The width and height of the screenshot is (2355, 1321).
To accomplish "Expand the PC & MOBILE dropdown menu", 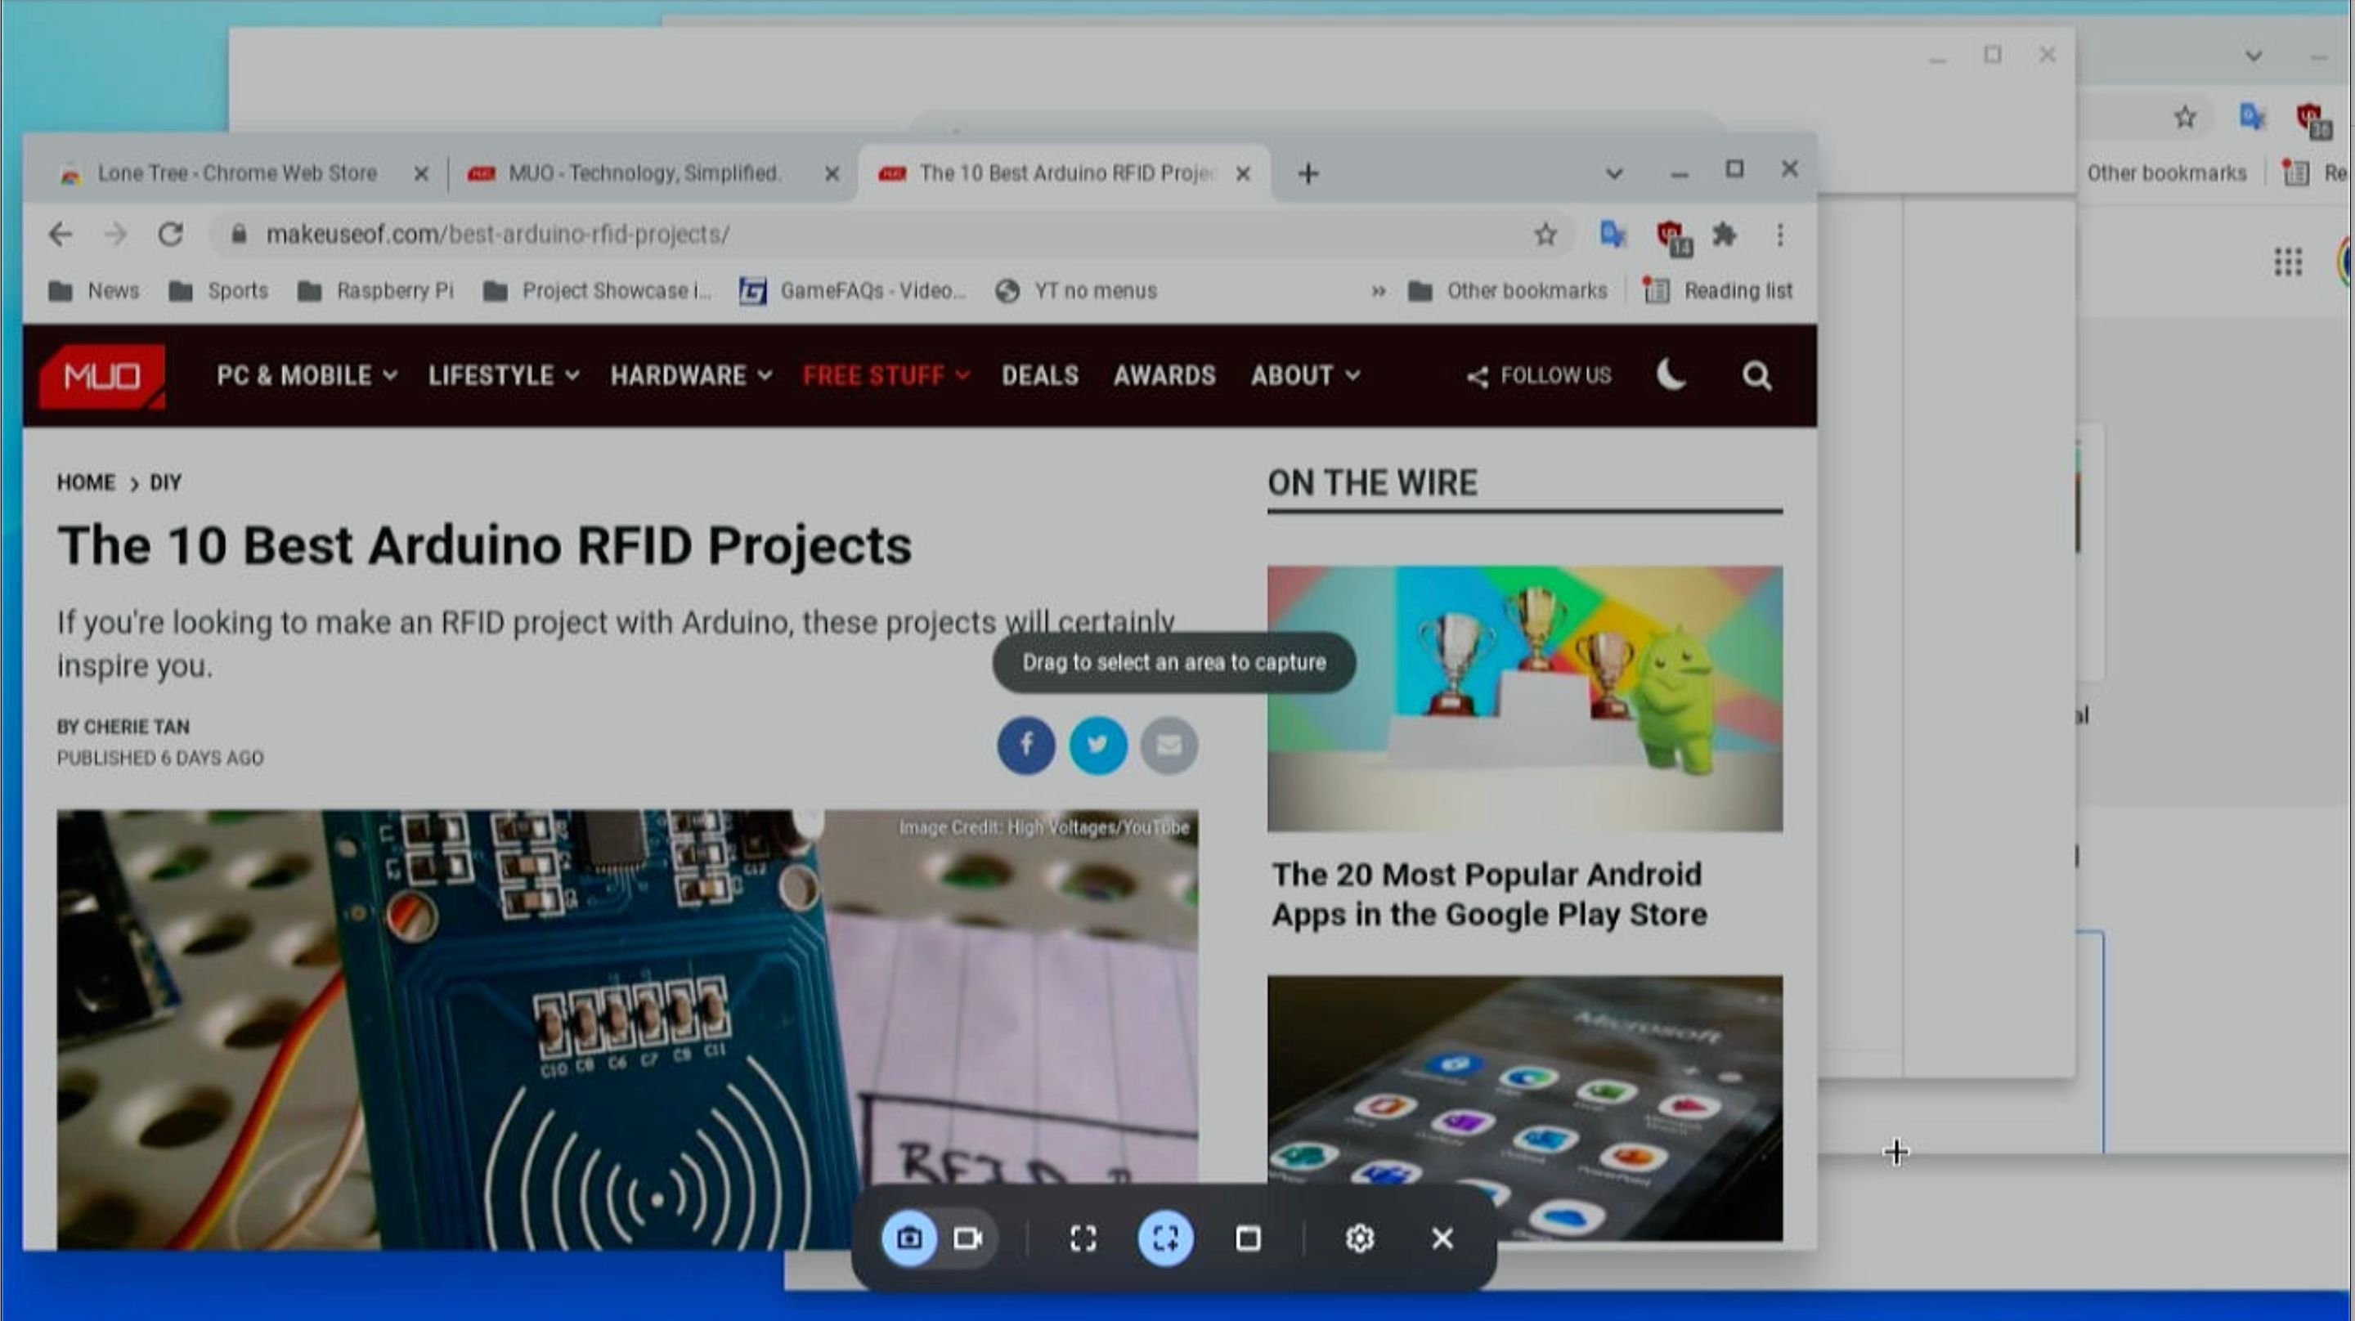I will pyautogui.click(x=307, y=375).
